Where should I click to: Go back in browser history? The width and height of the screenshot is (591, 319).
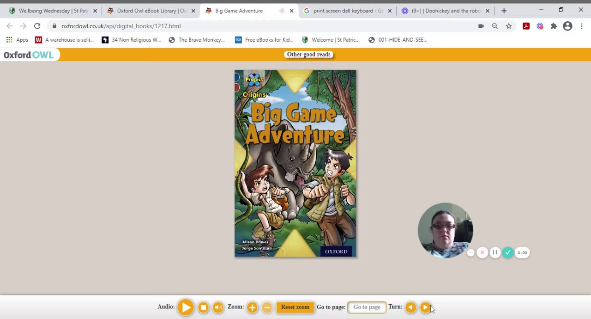tap(10, 26)
